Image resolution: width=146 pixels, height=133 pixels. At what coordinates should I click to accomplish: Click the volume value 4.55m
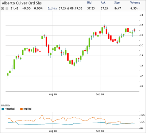coord(134,8)
